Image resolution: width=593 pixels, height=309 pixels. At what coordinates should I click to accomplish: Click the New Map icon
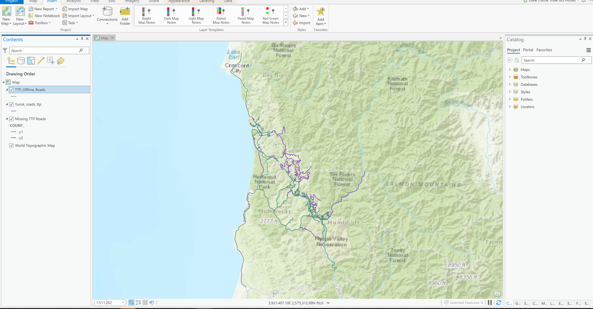click(x=6, y=12)
